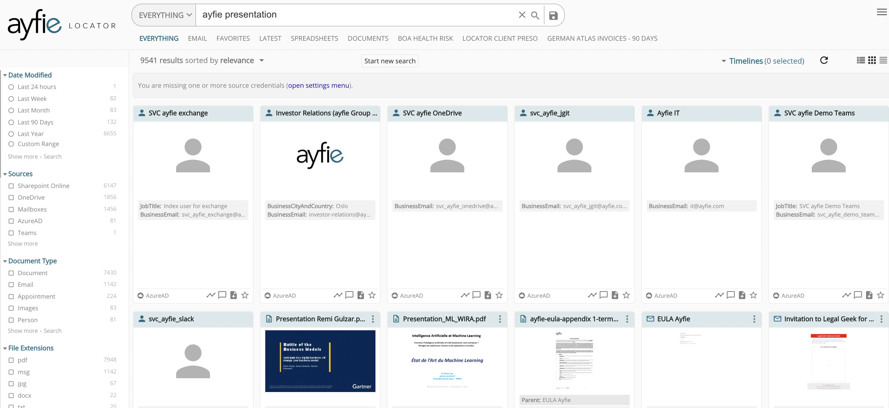The height and width of the screenshot is (408, 889).
Task: Open the three-dot menu on the EULA Ayfie card
Action: pos(754,319)
